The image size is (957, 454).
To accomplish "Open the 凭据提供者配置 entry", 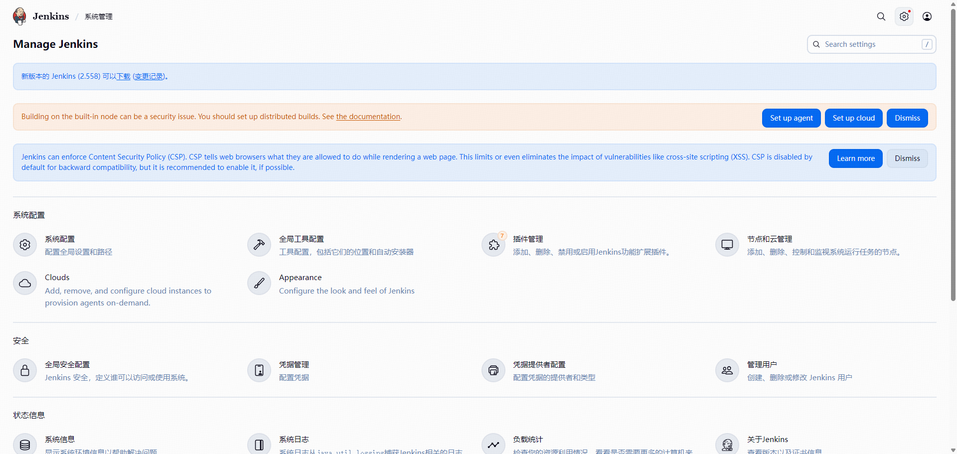I will click(x=539, y=365).
